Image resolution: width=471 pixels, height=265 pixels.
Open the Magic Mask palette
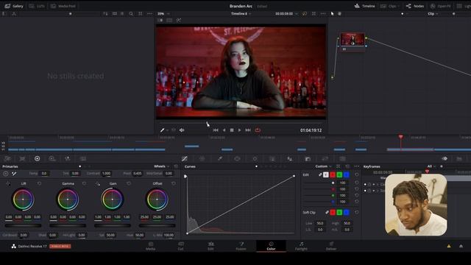point(272,159)
